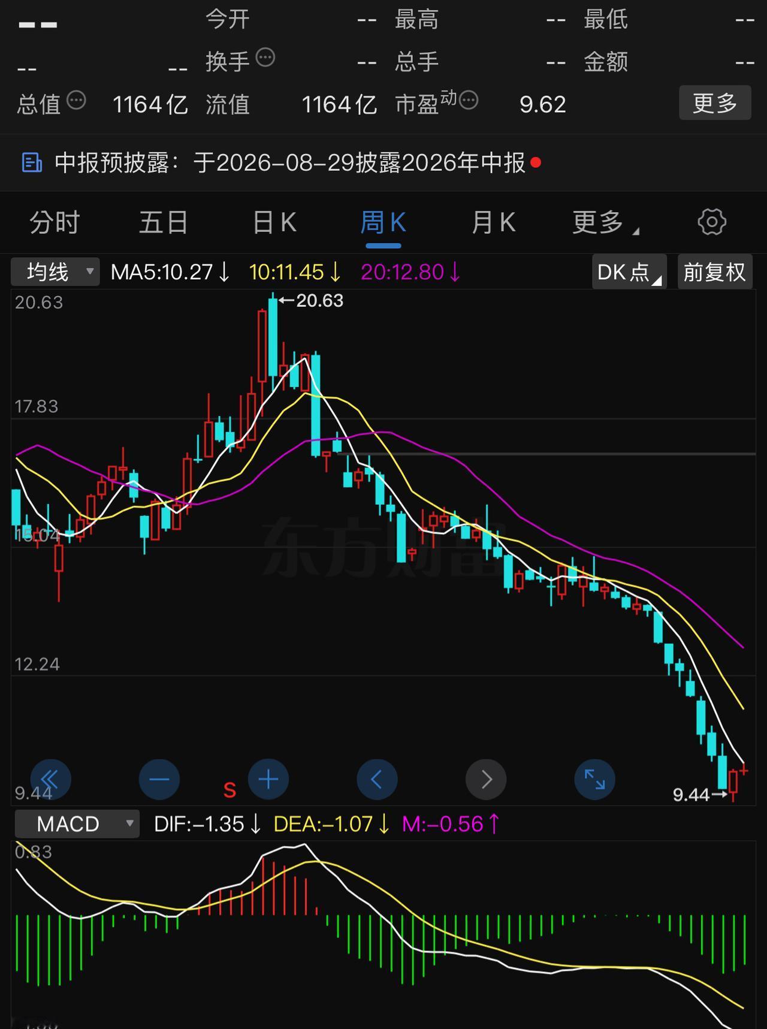Tap the 最高 label

pos(416,19)
